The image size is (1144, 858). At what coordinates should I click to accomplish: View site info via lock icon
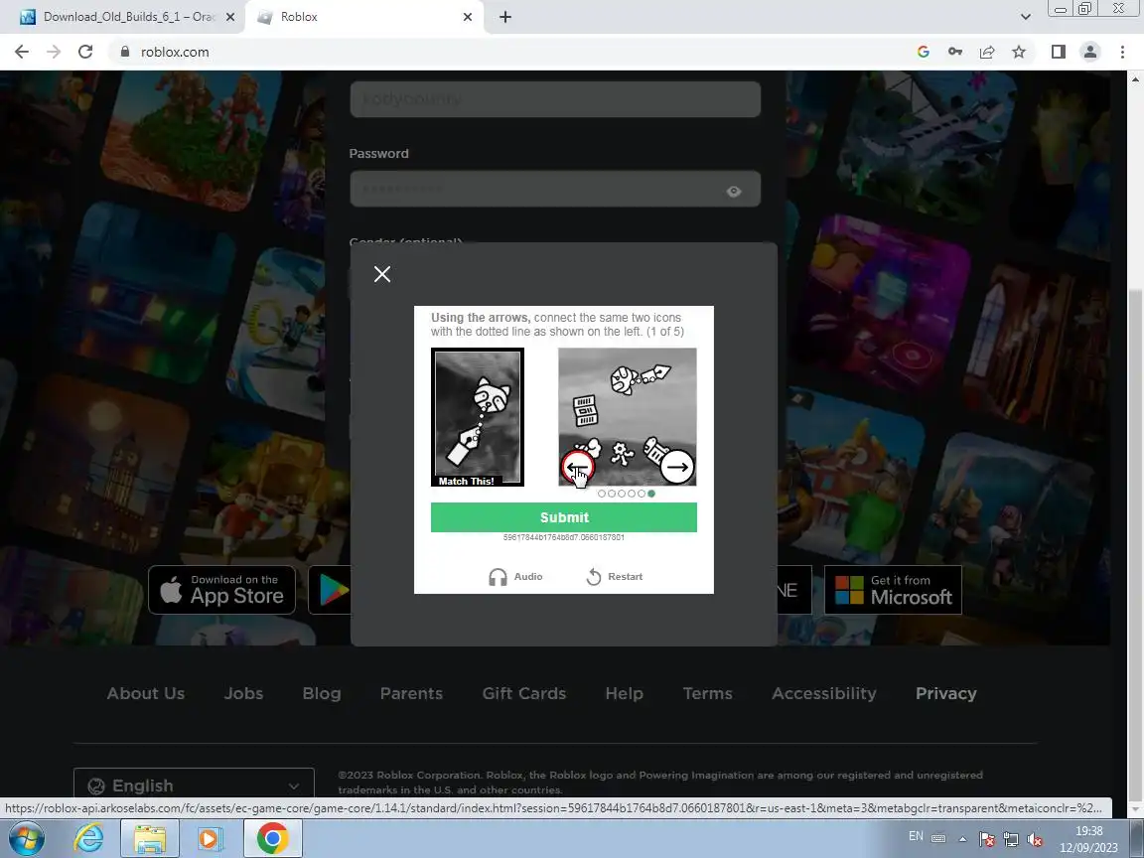tap(125, 52)
